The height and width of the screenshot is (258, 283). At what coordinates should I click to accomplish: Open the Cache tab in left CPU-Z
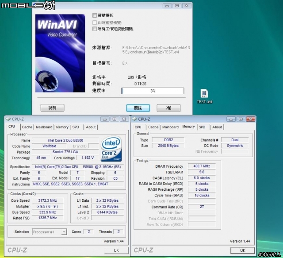point(27,127)
